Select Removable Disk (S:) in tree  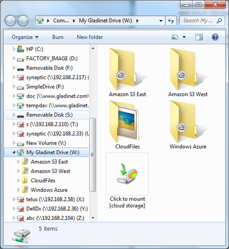coord(46,115)
